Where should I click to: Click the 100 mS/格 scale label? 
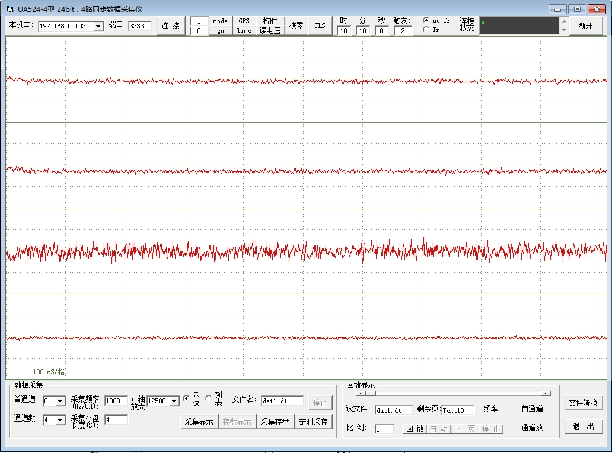tap(49, 372)
